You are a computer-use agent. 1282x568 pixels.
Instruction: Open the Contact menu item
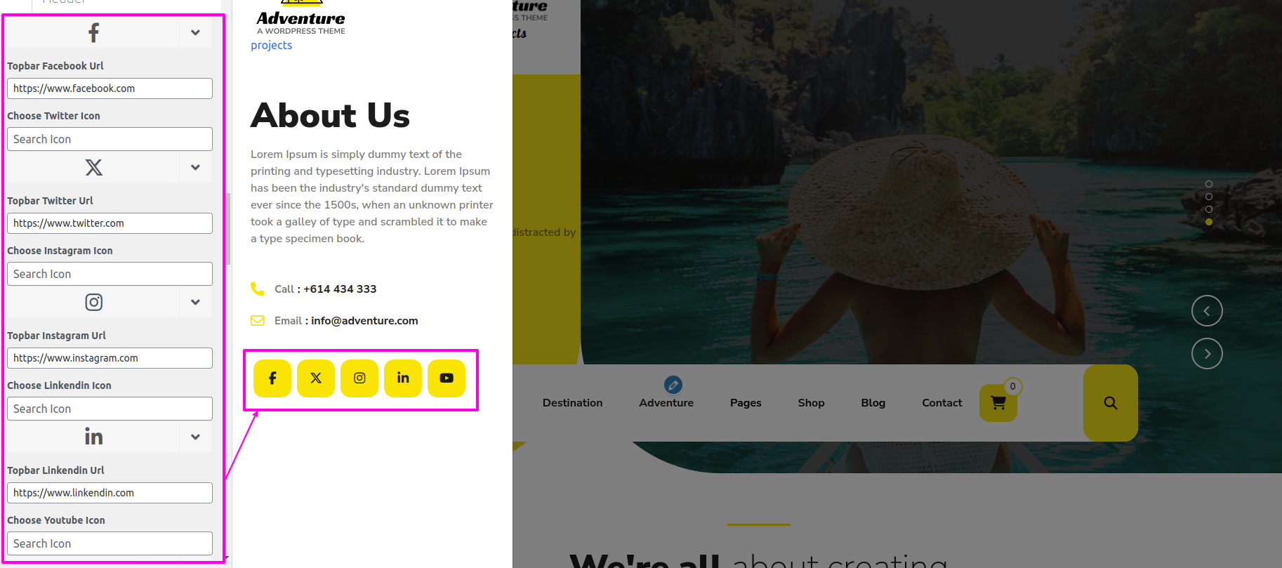point(941,403)
